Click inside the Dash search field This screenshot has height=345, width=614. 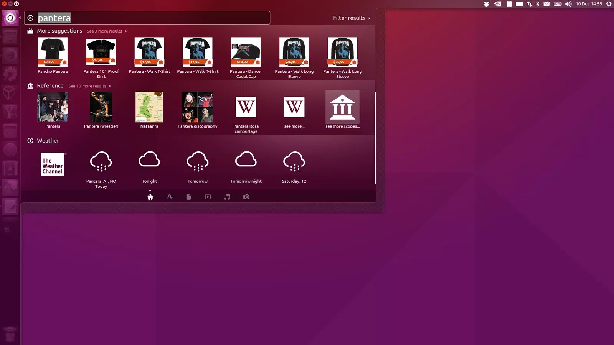point(147,18)
